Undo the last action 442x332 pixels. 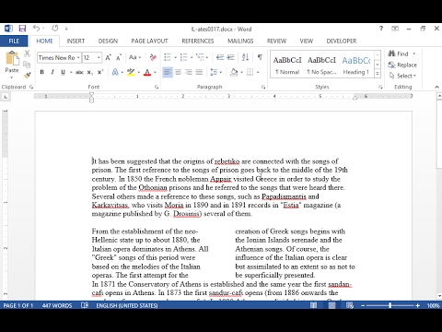point(36,29)
